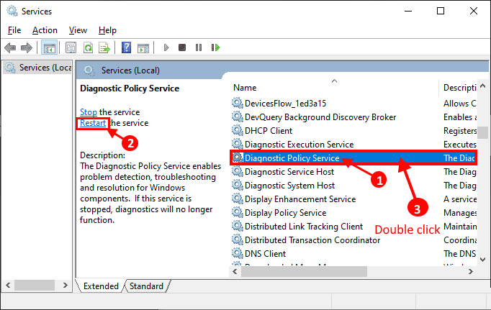The image size is (491, 310).
Task: Open the Help menu
Action: tap(107, 30)
